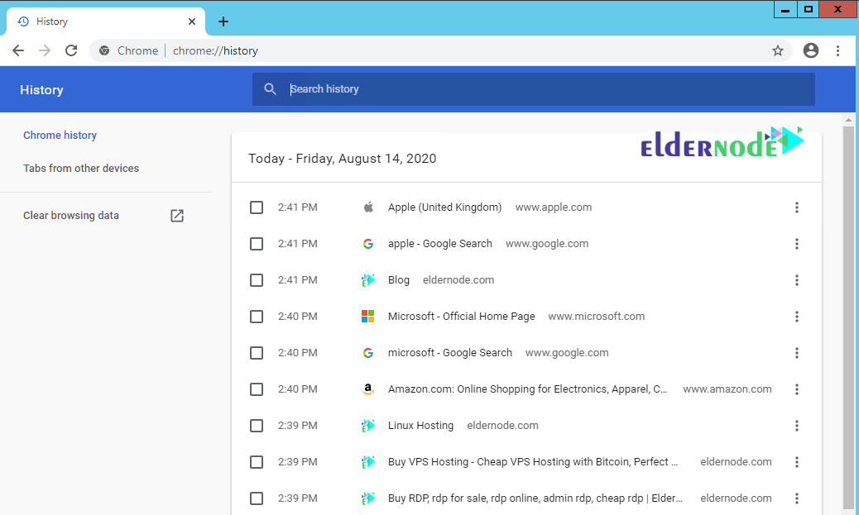Image resolution: width=859 pixels, height=515 pixels.
Task: Switch to the History browser tab
Action: click(106, 21)
